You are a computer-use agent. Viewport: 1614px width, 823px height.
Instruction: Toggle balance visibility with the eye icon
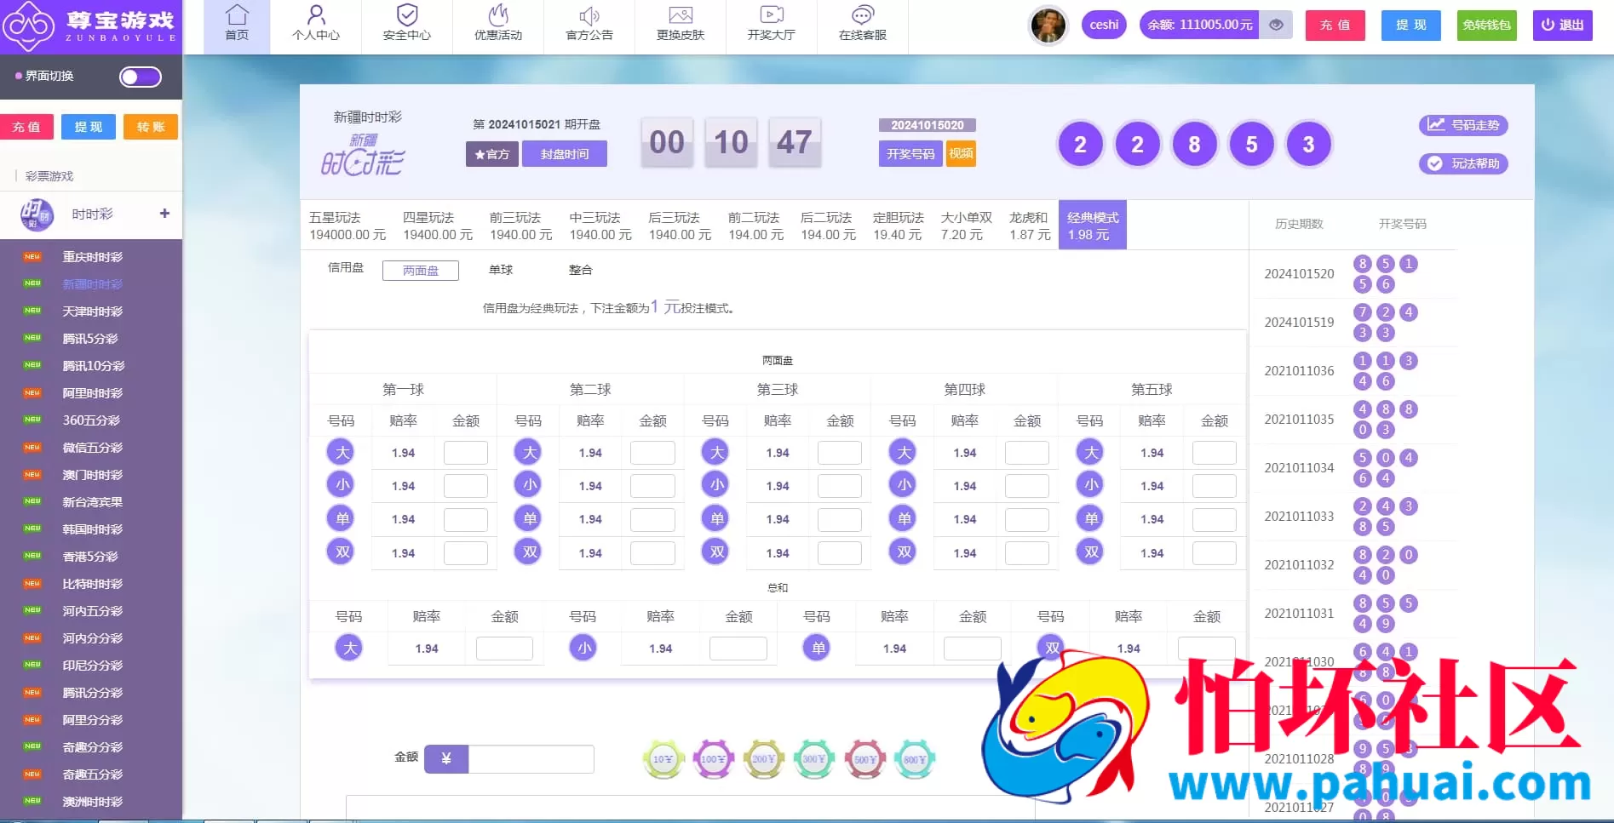[1275, 25]
